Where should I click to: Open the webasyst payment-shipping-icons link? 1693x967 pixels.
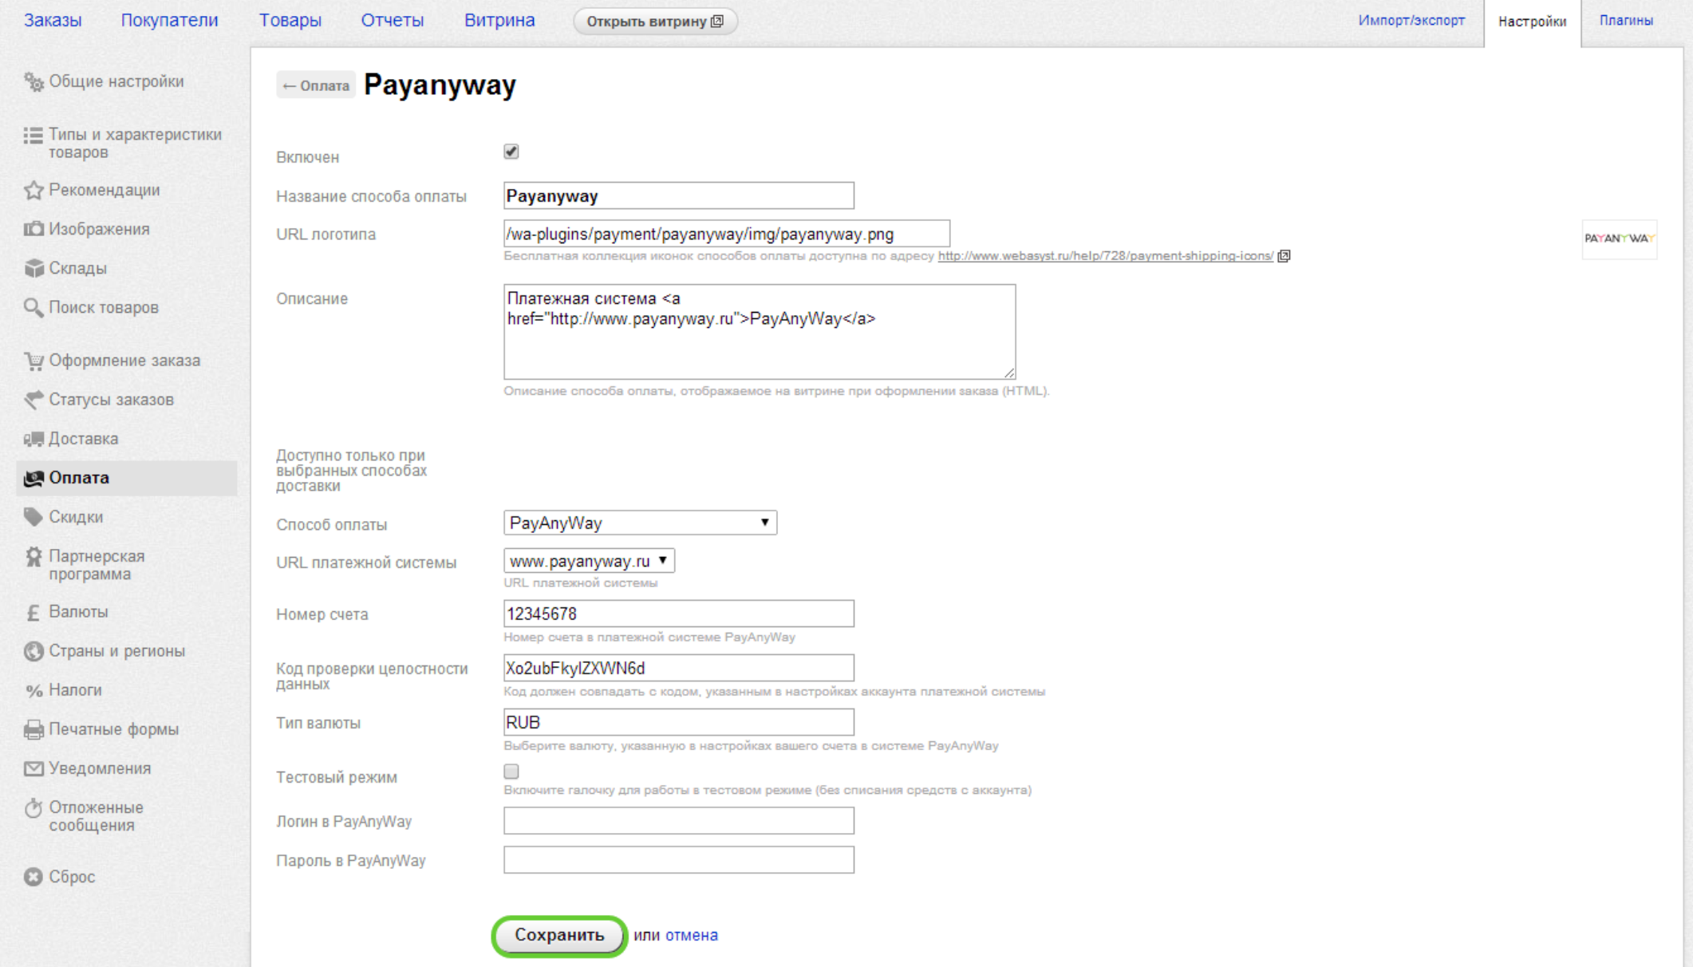click(1106, 256)
